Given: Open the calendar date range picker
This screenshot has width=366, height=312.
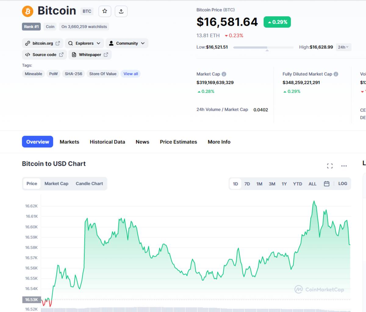Looking at the screenshot, I should pos(327,184).
